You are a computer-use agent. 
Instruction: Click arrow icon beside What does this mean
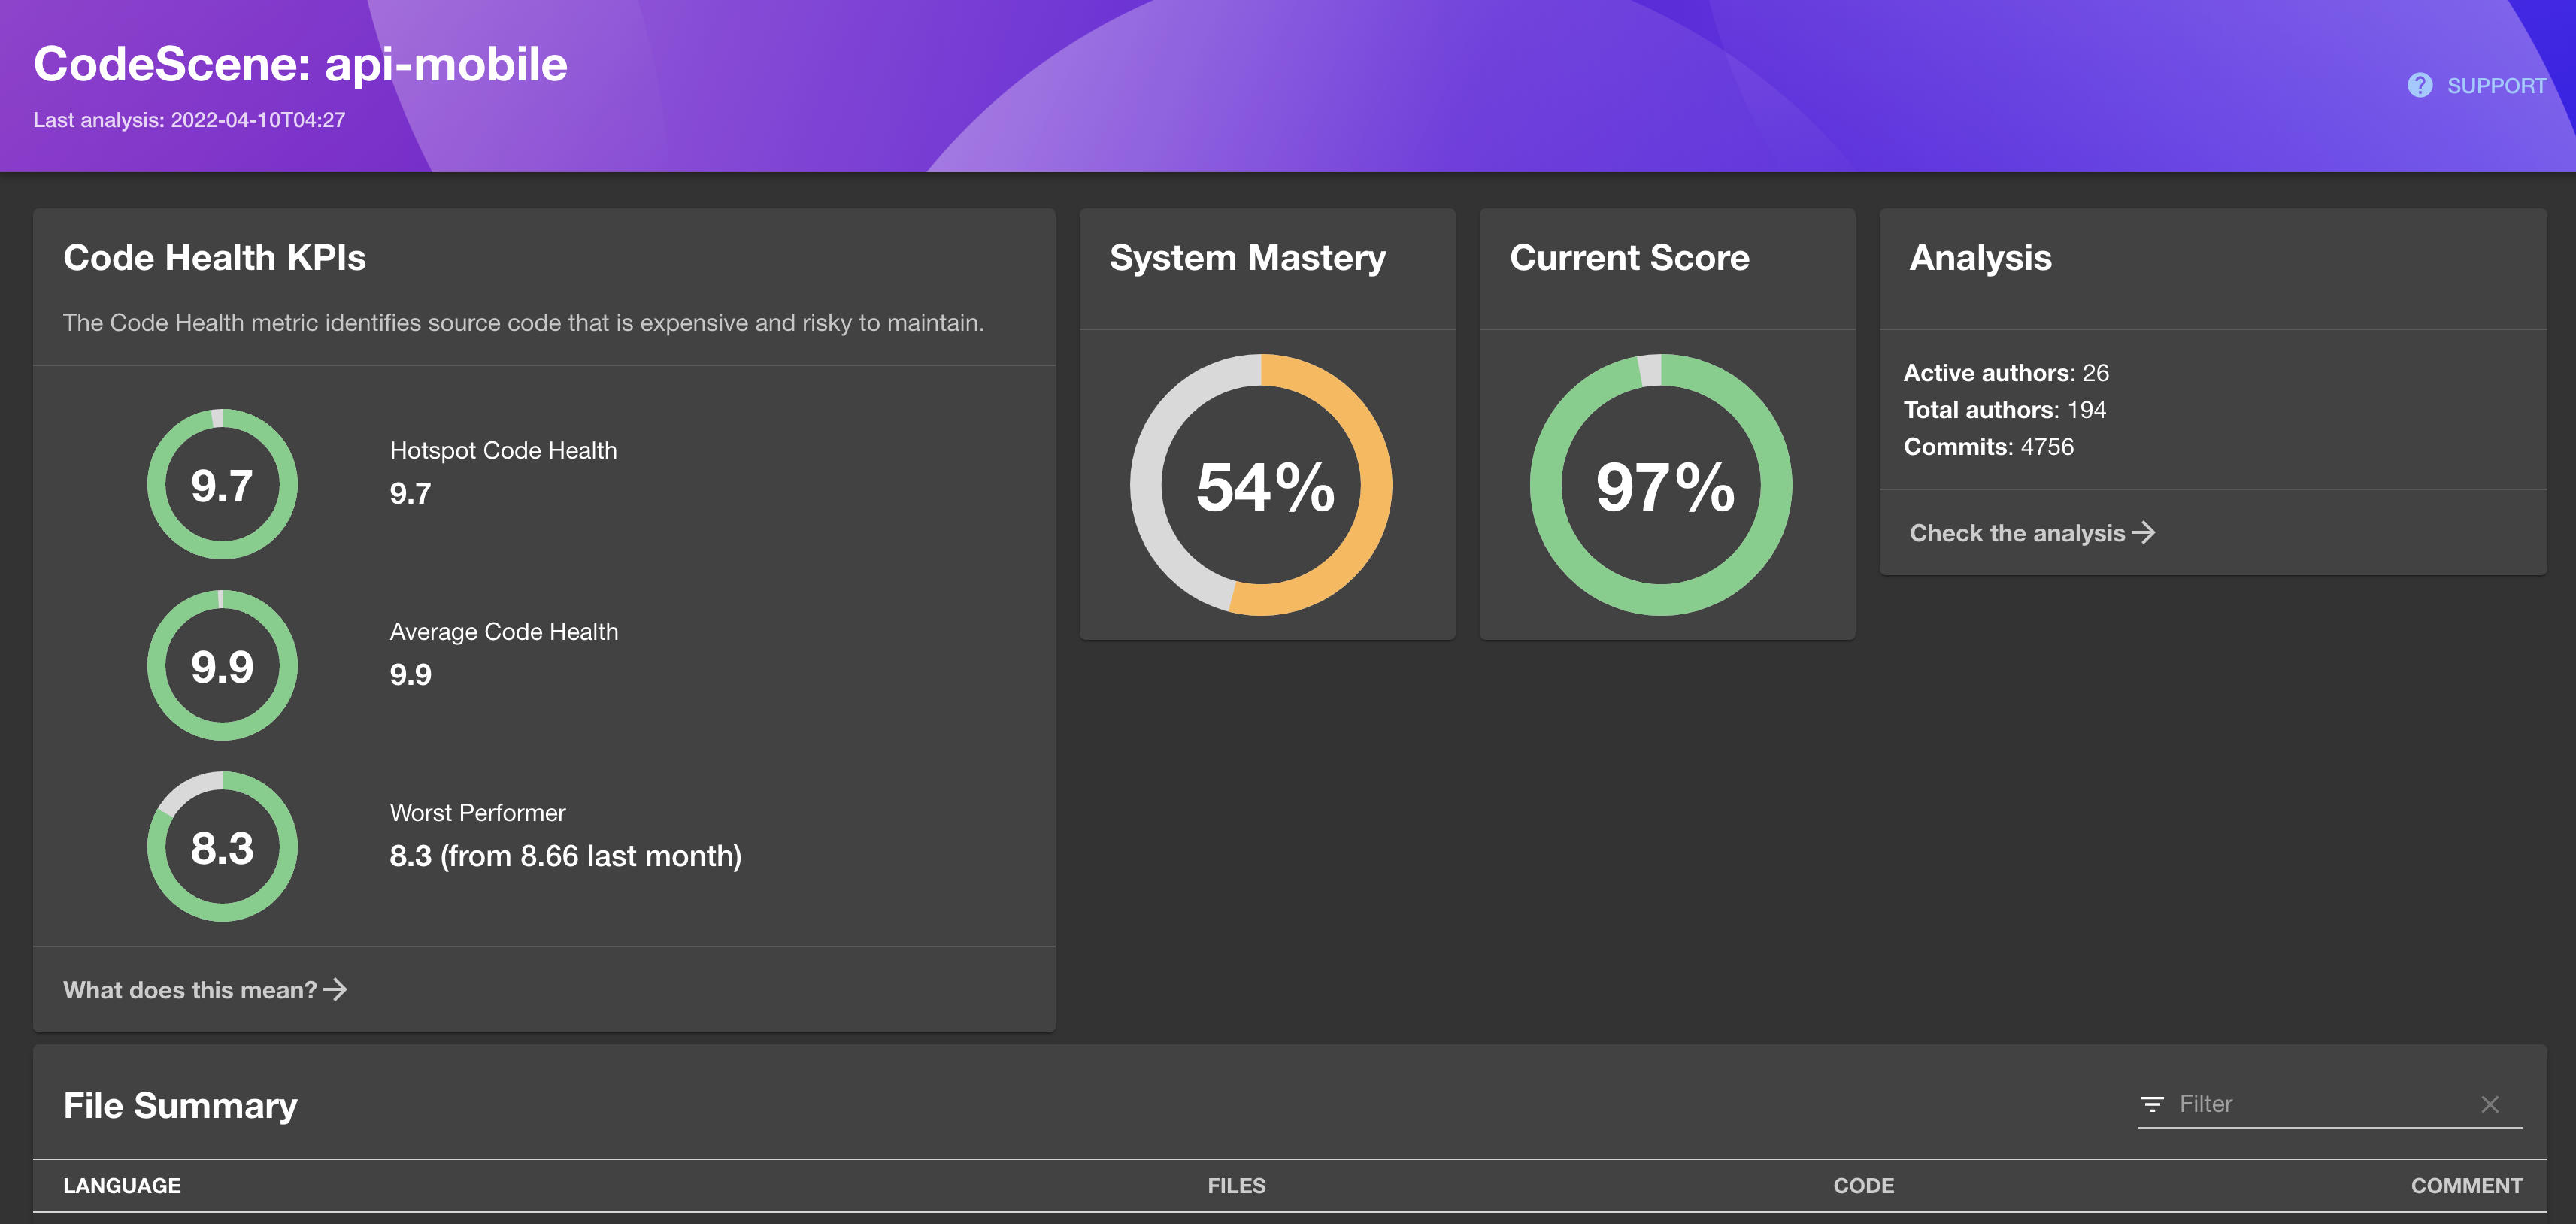[x=336, y=990]
